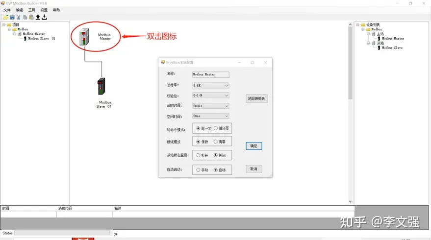The image size is (431, 240).
Task: Select 手动 auto-start radio option
Action: click(x=198, y=170)
